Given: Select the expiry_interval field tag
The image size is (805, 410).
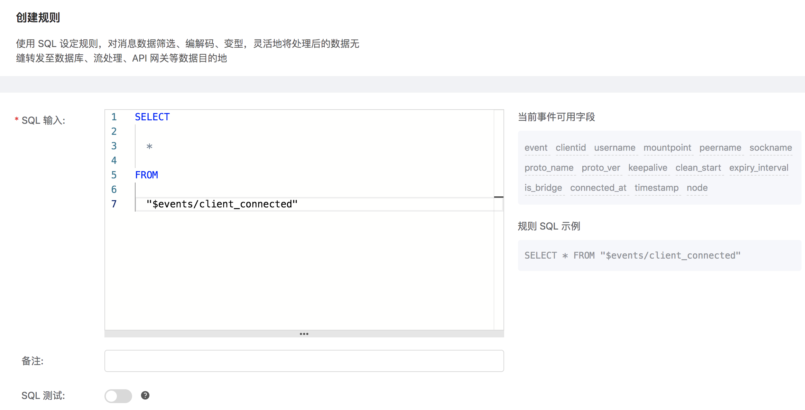Looking at the screenshot, I should point(759,168).
